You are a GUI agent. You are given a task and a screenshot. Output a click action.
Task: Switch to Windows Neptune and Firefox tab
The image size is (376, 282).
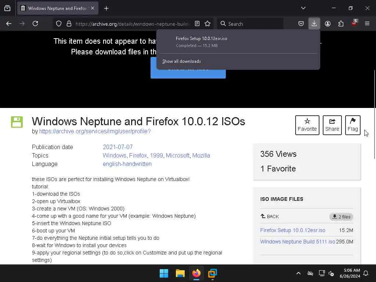[58, 8]
